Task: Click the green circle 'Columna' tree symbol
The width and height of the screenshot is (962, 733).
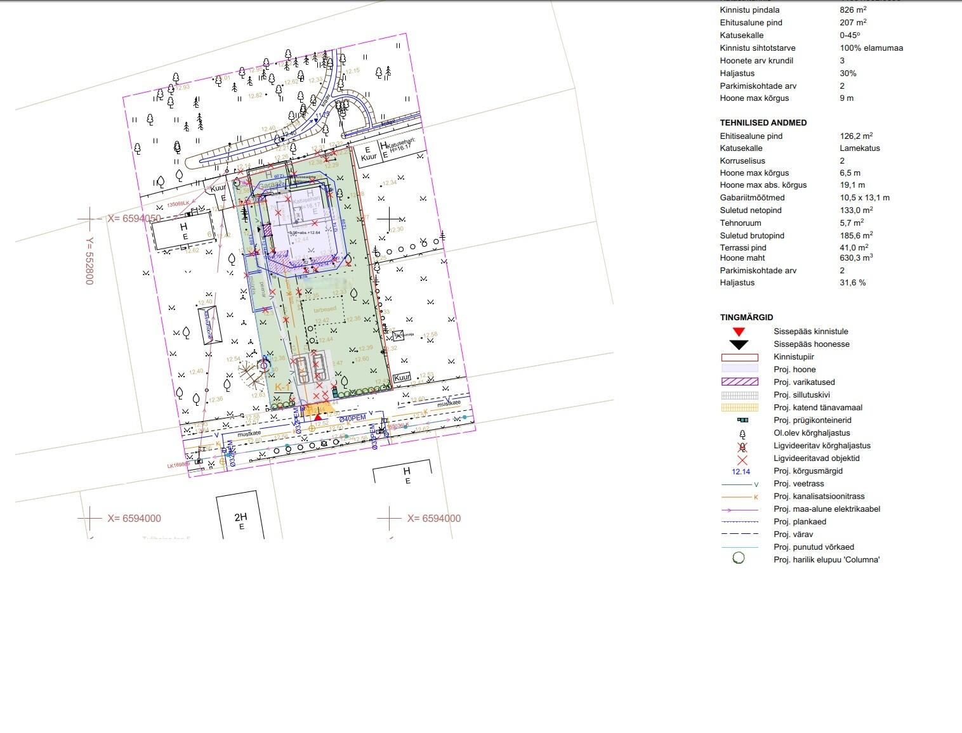Action: (738, 559)
